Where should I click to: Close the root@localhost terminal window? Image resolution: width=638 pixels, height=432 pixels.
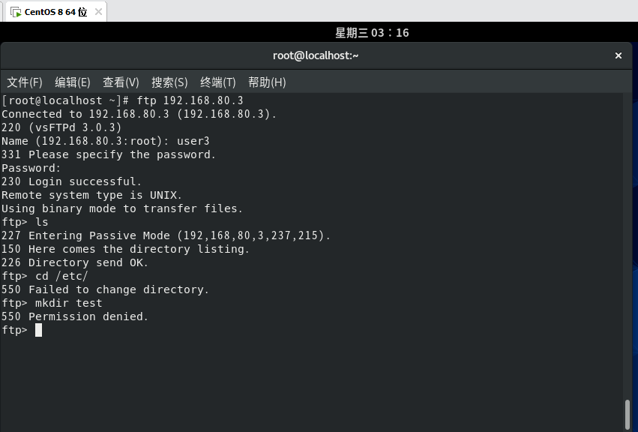tap(619, 55)
